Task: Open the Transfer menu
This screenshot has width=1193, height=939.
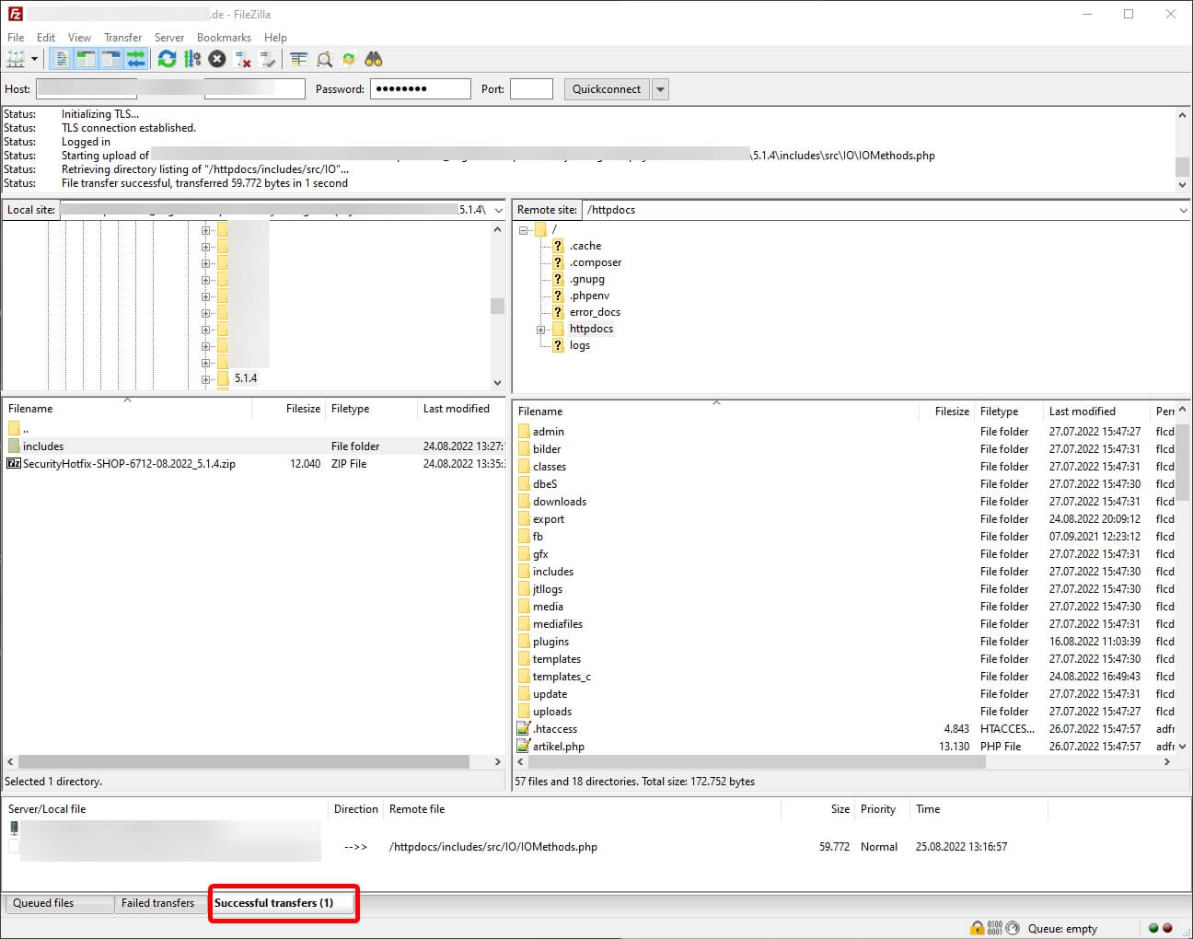Action: pos(122,38)
